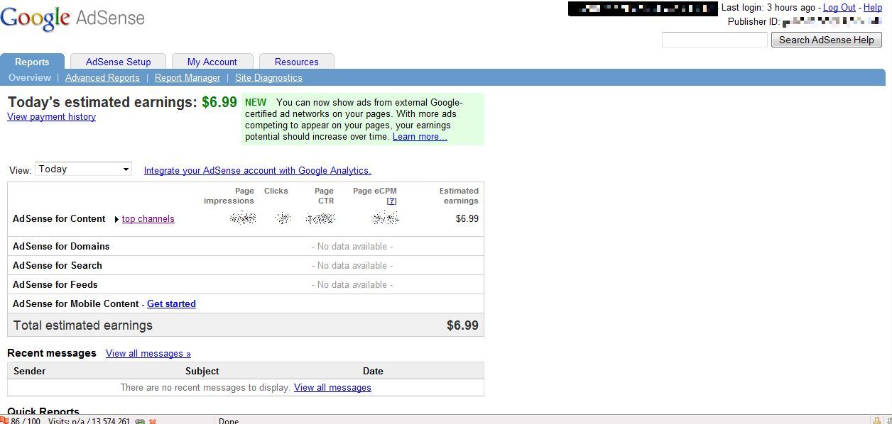The height and width of the screenshot is (424, 892).
Task: Click the bold $6.99 total amount
Action: (x=462, y=325)
